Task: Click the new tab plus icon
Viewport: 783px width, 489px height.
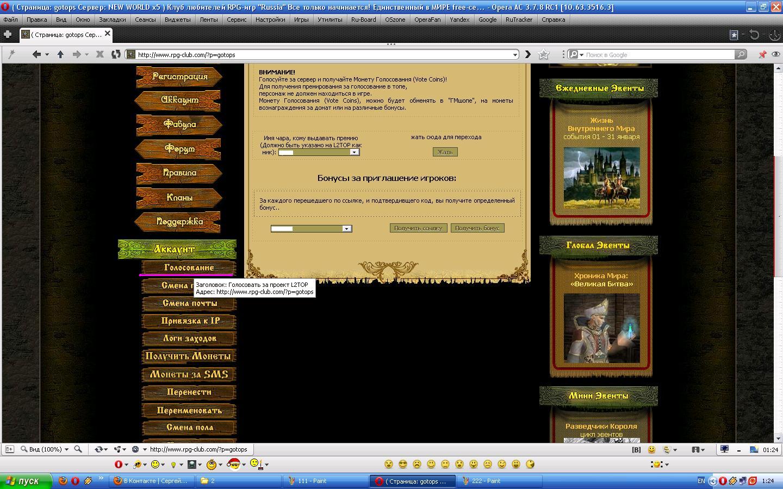Action: coord(8,34)
